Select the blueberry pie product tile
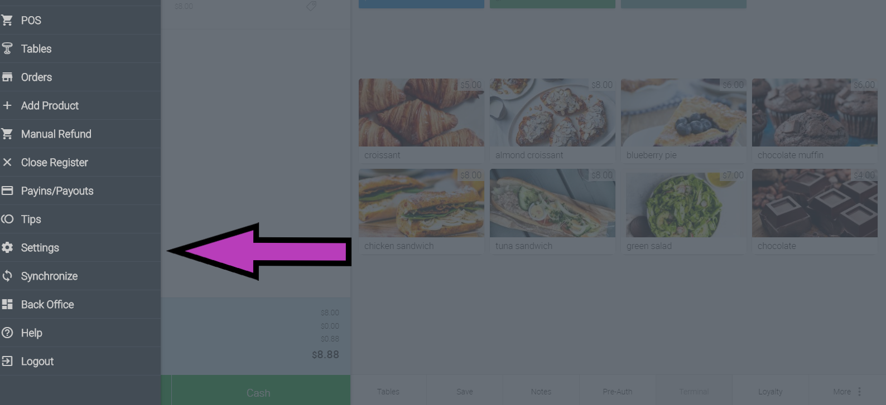 click(683, 120)
